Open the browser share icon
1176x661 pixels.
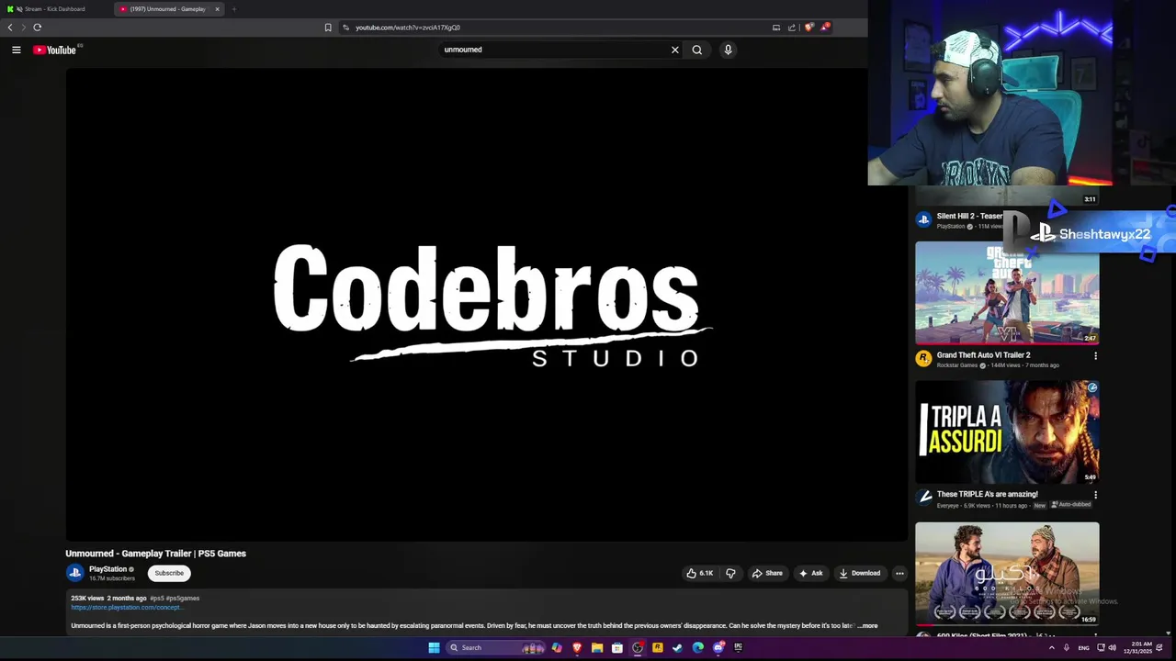pyautogui.click(x=792, y=28)
